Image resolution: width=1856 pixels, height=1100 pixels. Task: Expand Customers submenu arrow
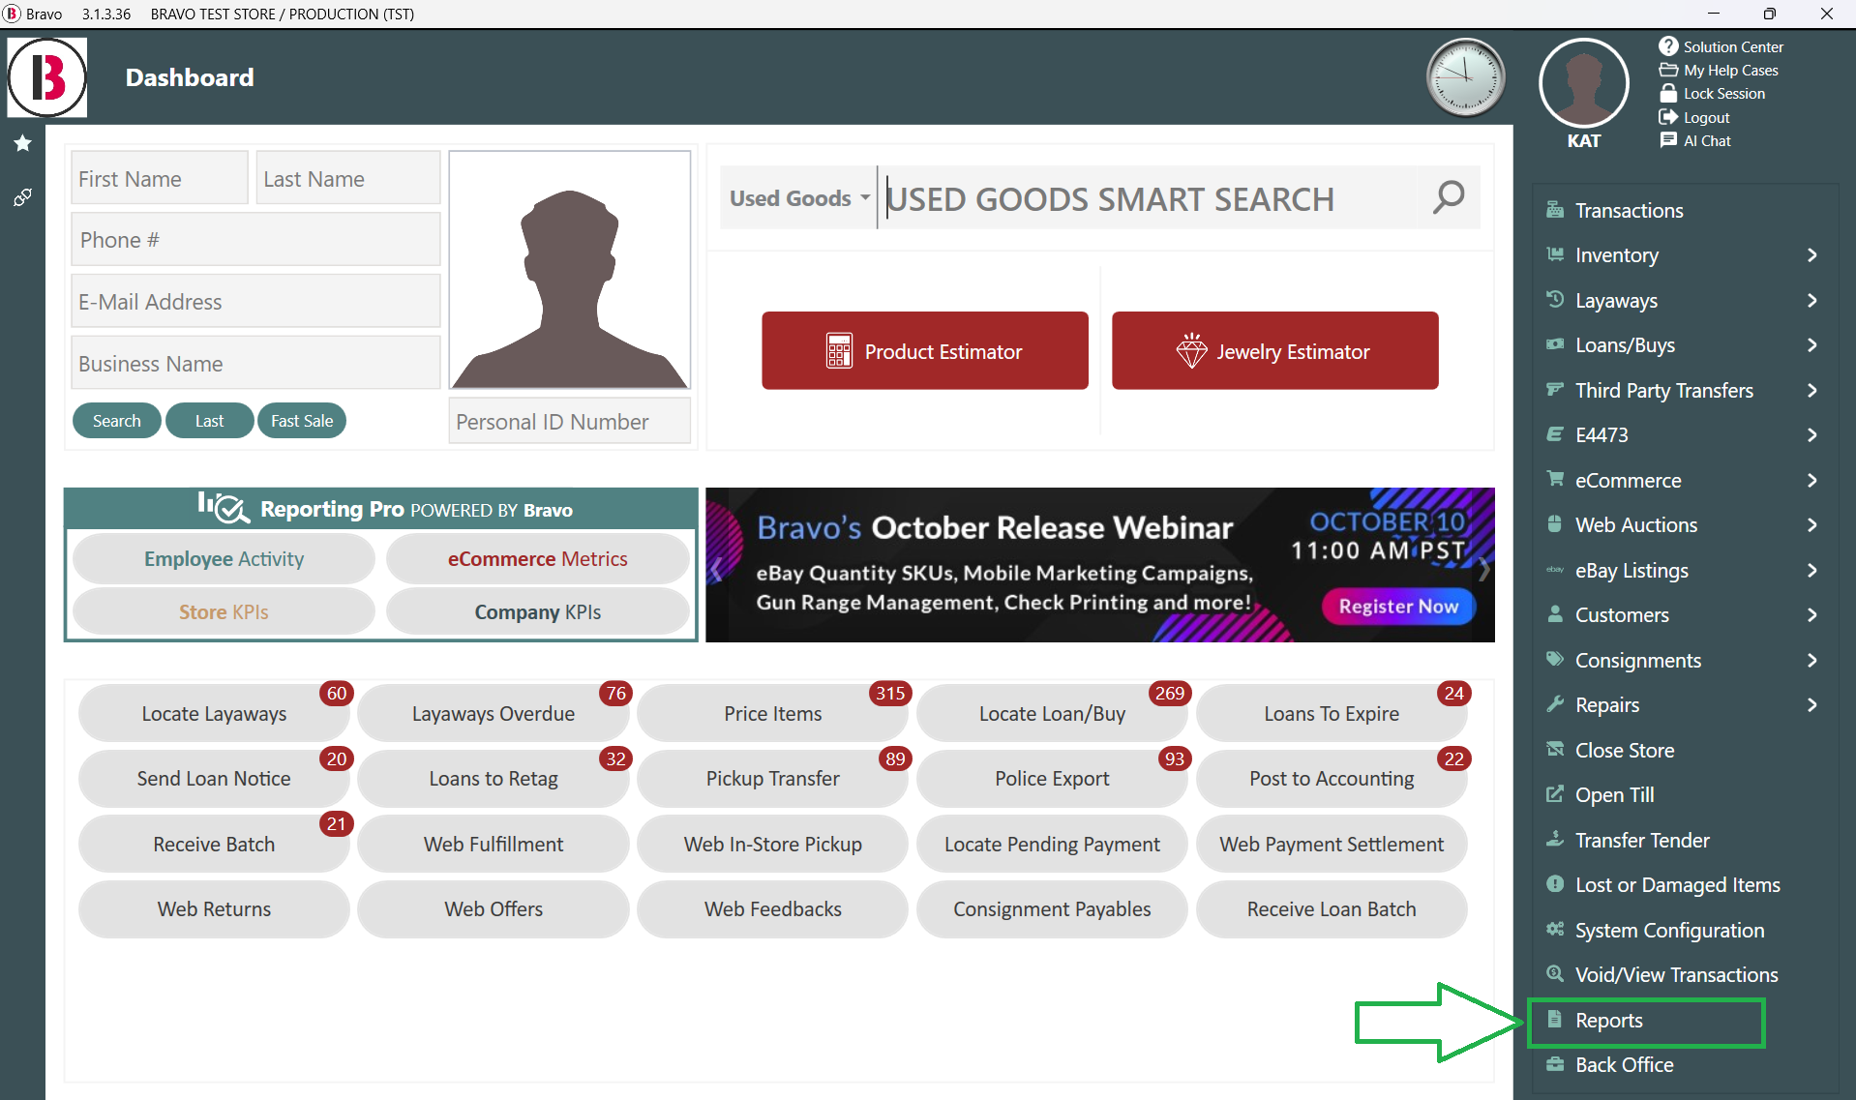pos(1811,615)
